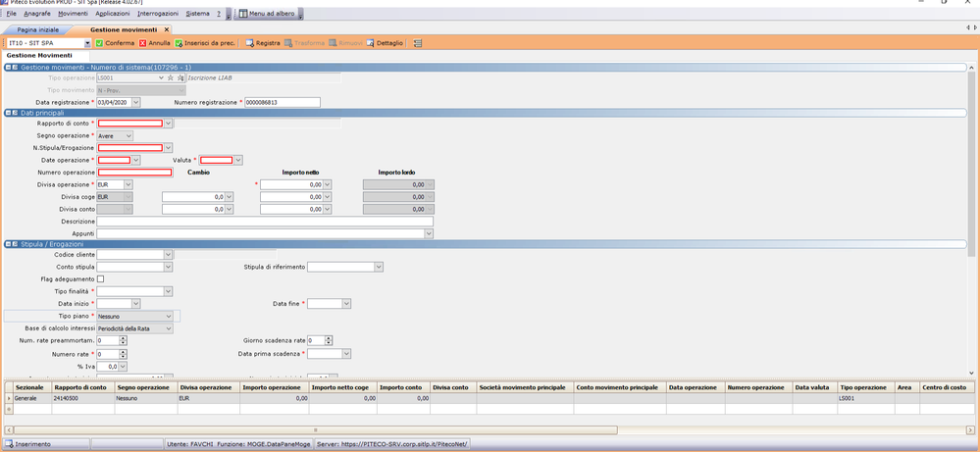Screen dimensions: 980x452
Task: Click section icon next to Gestione movimenti header title
Action: click(x=15, y=67)
